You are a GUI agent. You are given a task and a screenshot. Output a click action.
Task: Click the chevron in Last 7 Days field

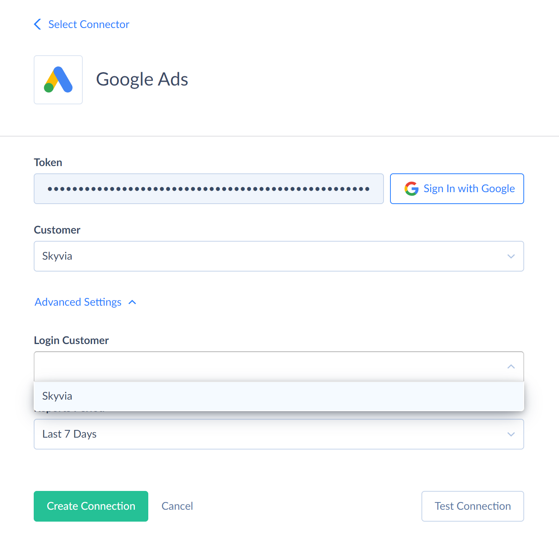511,434
